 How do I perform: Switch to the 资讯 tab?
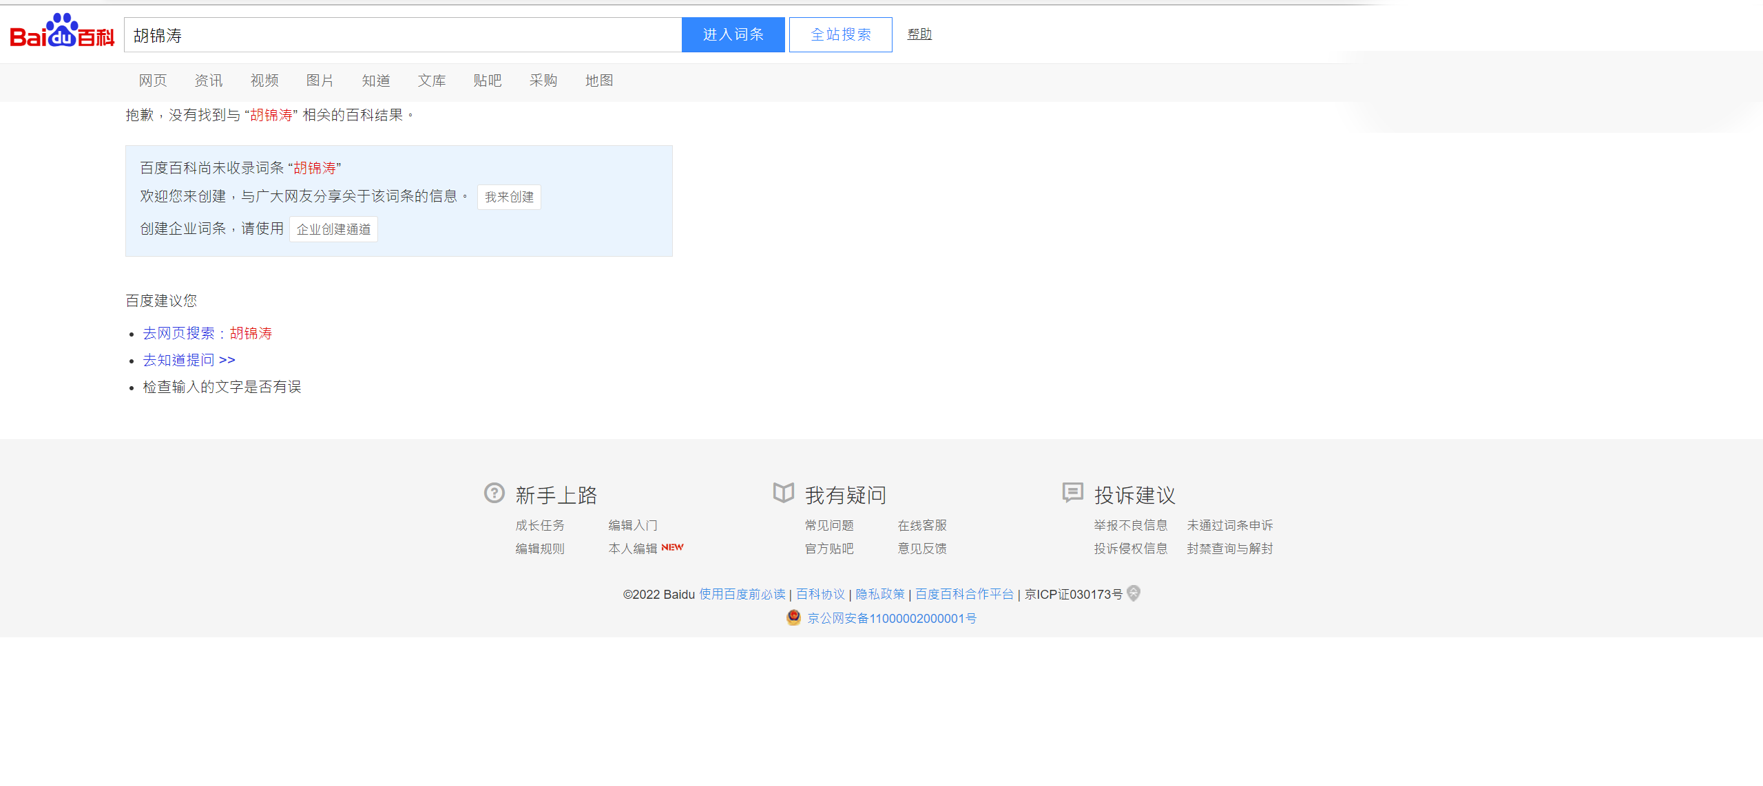tap(209, 81)
